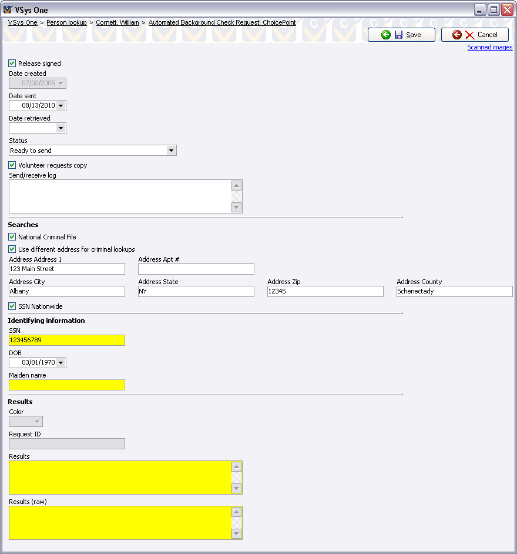Viewport: 517px width, 554px height.
Task: Click Send/receive log scroll up arrow
Action: (236, 185)
